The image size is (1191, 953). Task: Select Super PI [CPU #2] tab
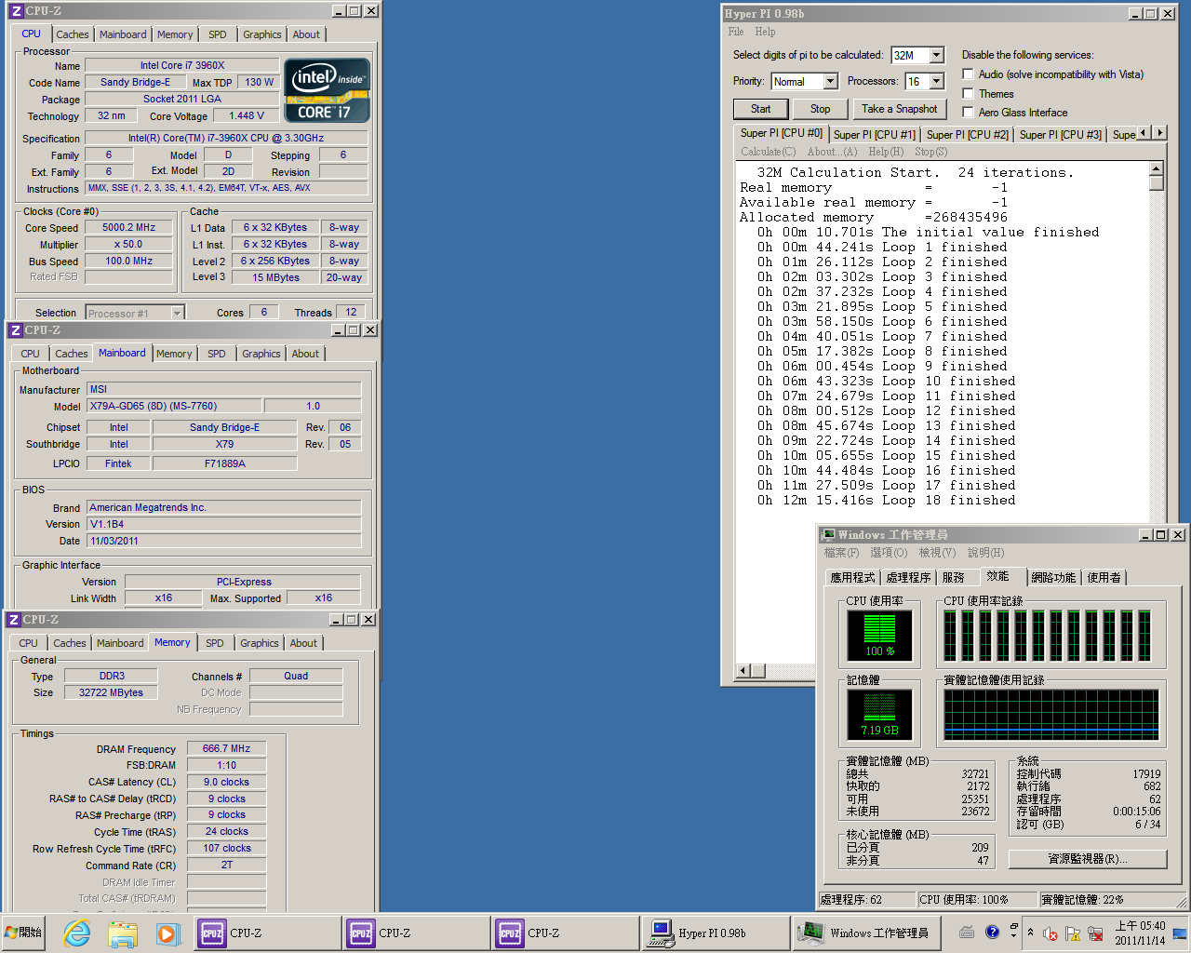click(968, 135)
